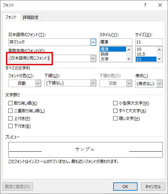This screenshot has height=194, width=168.
Task: Close the フォント dialog with X
Action: (x=160, y=5)
